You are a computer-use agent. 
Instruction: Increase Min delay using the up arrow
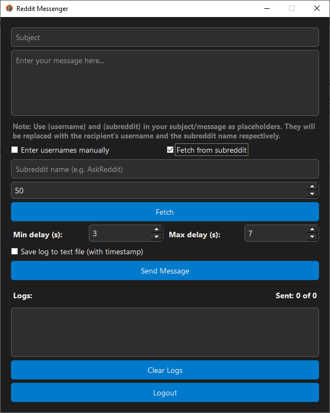pos(156,230)
